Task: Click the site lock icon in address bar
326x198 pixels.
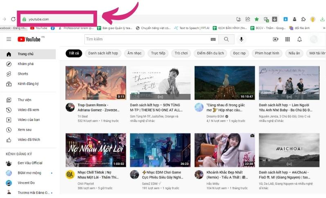Action: [x=24, y=19]
